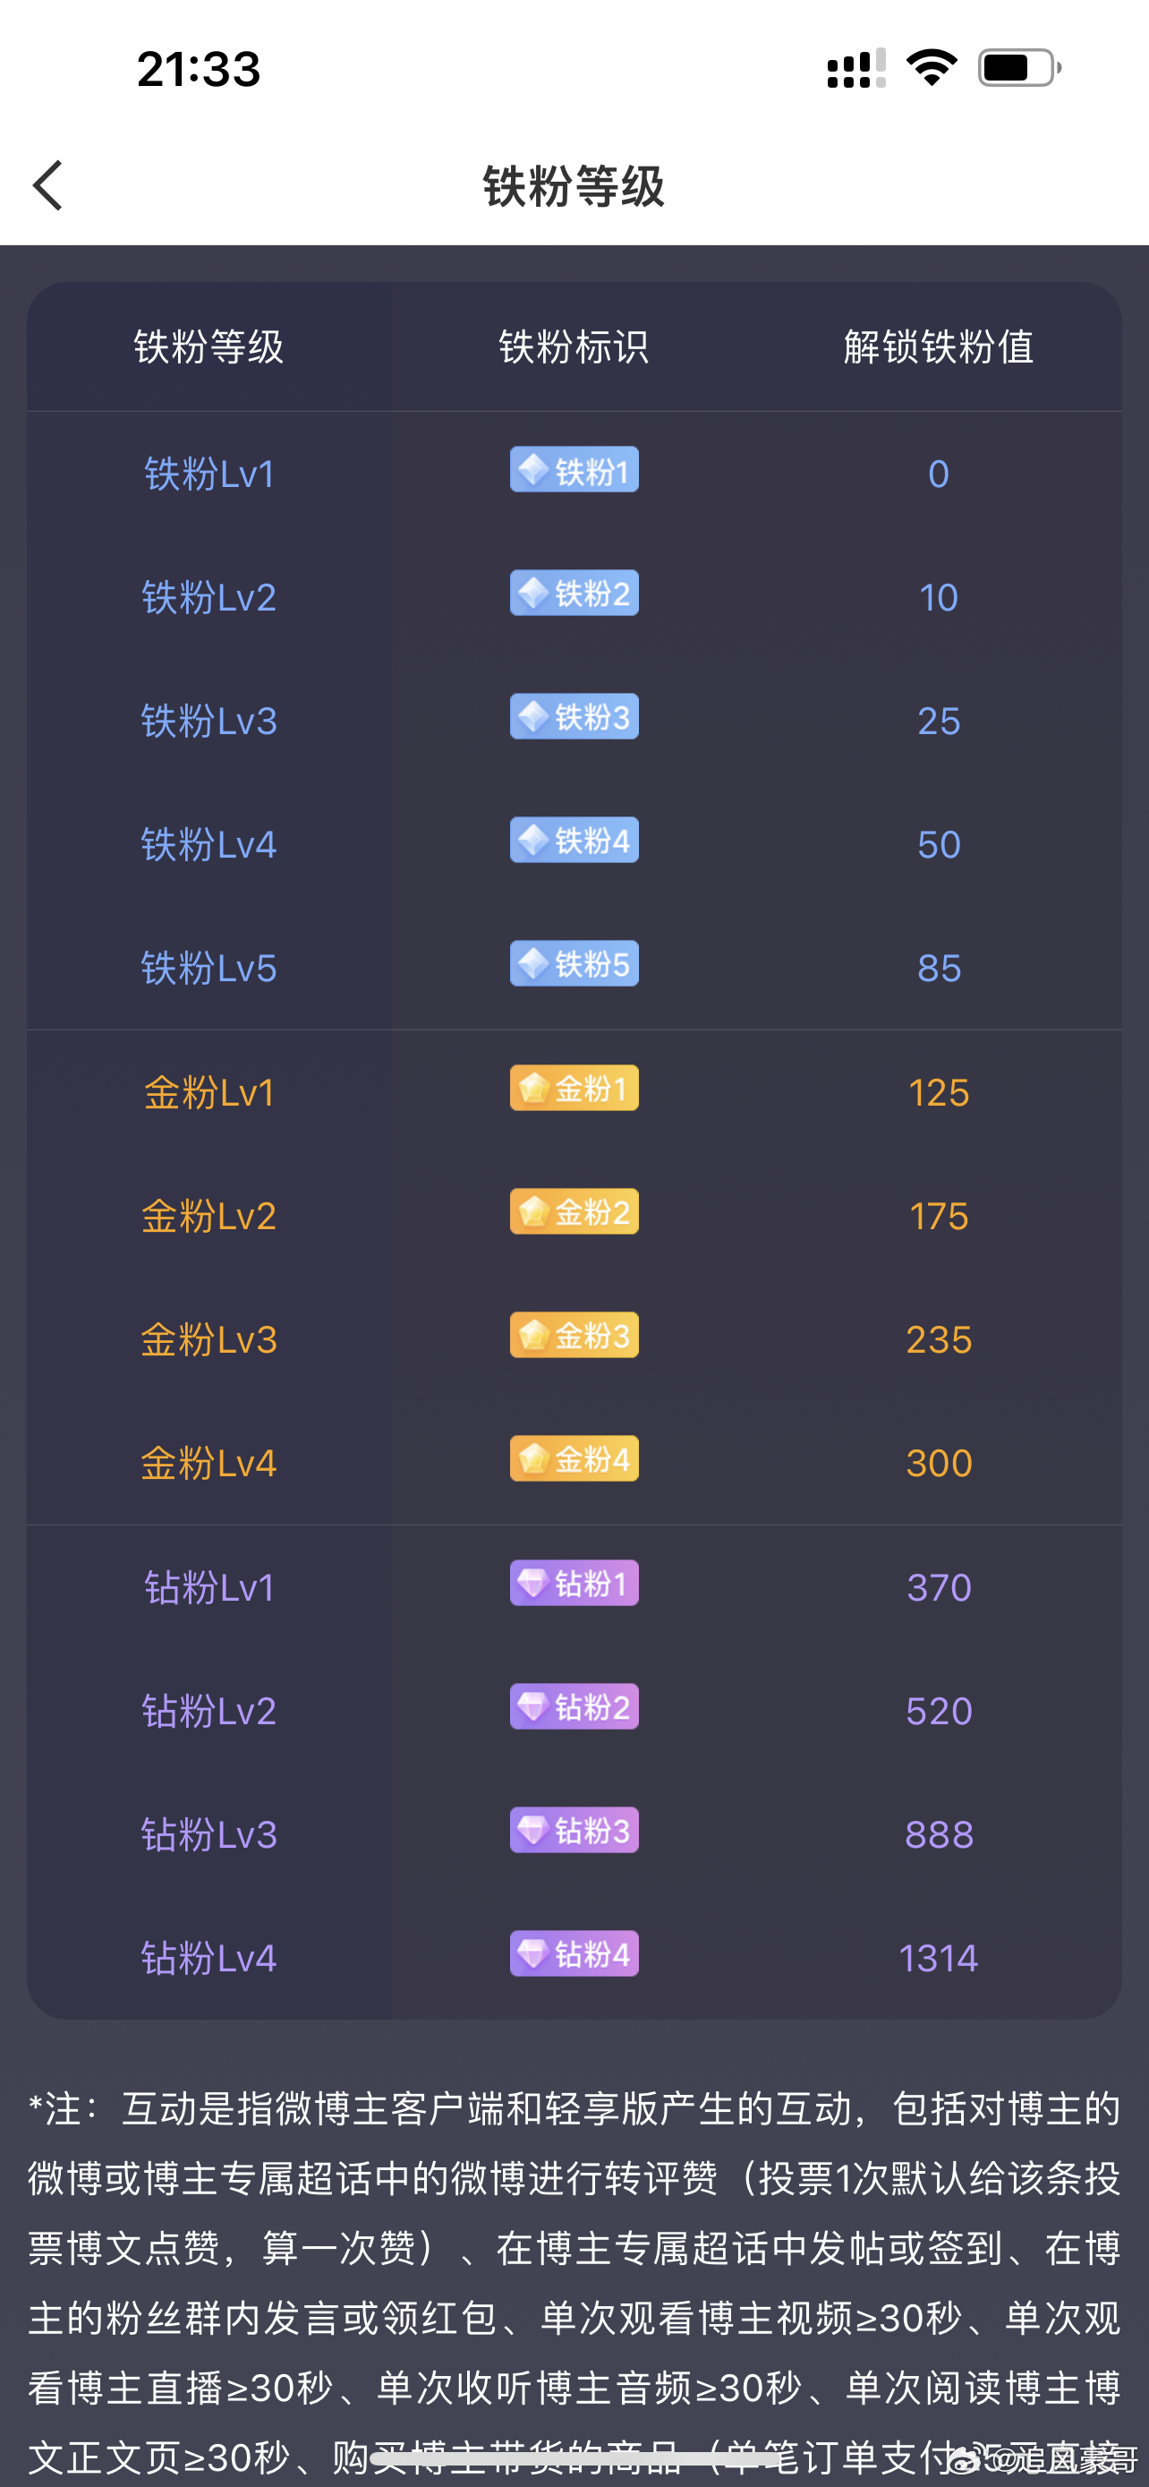Expand the 钻粉Lv3 row details
1149x2487 pixels.
pyautogui.click(x=209, y=1833)
